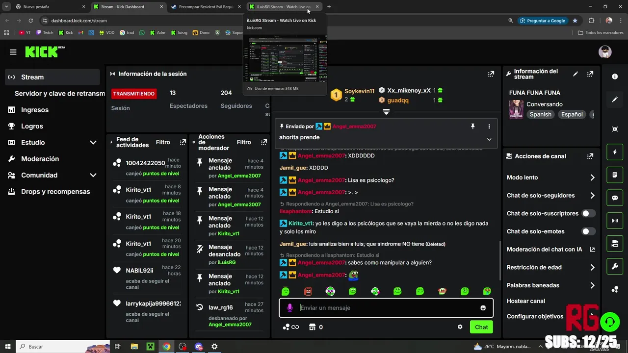The width and height of the screenshot is (628, 353).
Task: Toggle Chat de solo-emotes switch
Action: point(588,231)
